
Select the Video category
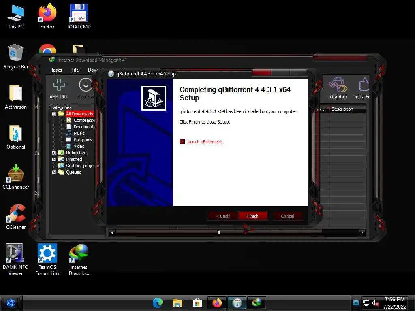(x=79, y=146)
